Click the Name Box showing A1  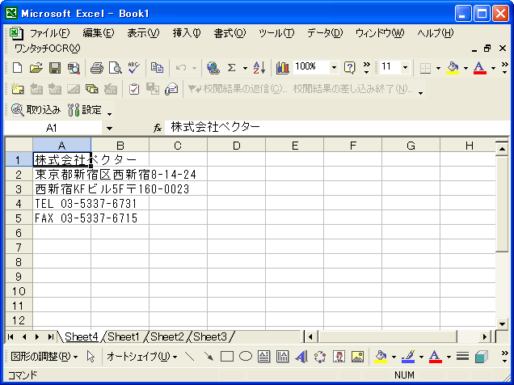tap(53, 129)
